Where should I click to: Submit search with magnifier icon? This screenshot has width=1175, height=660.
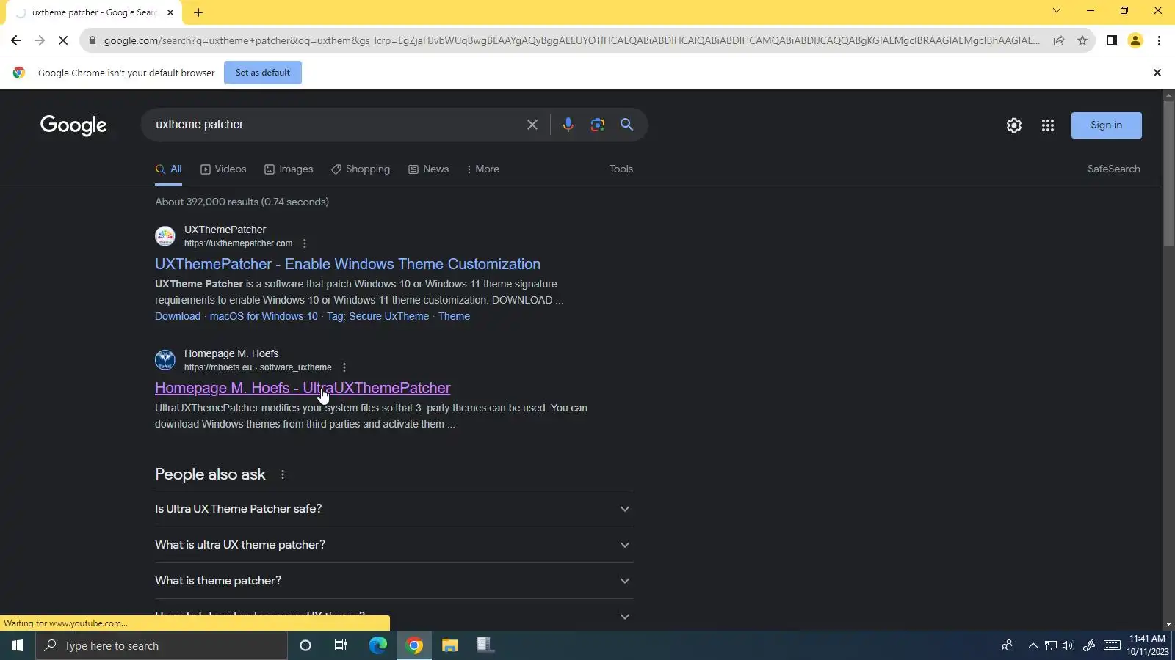626,125
